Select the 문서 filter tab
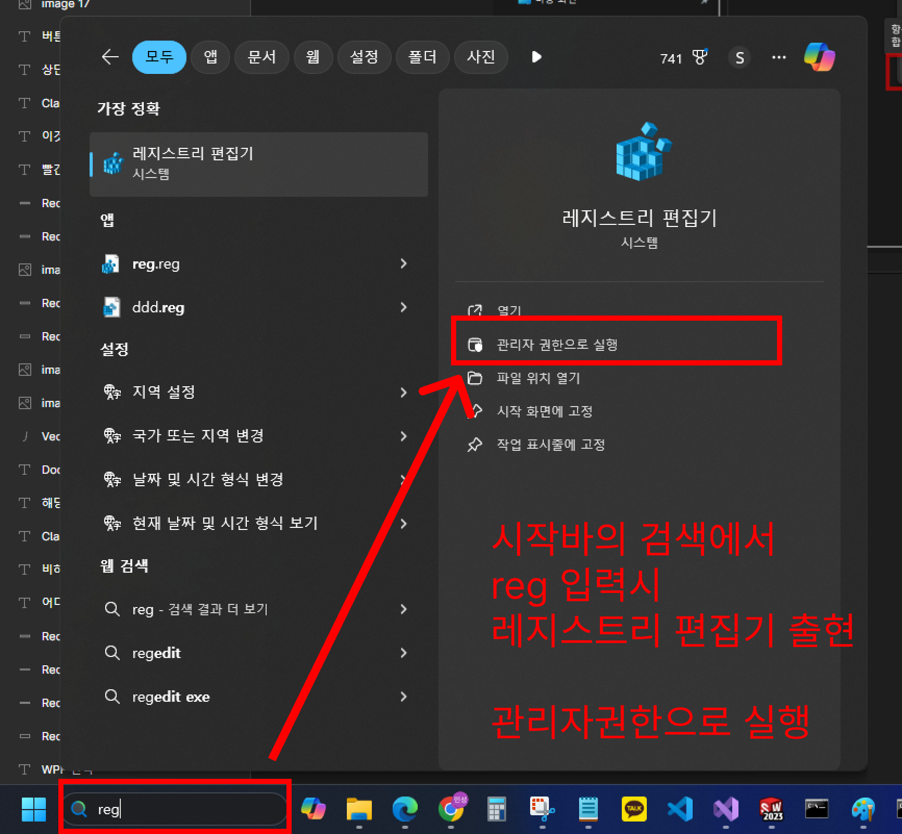Screen dimensions: 902x834 tap(261, 57)
